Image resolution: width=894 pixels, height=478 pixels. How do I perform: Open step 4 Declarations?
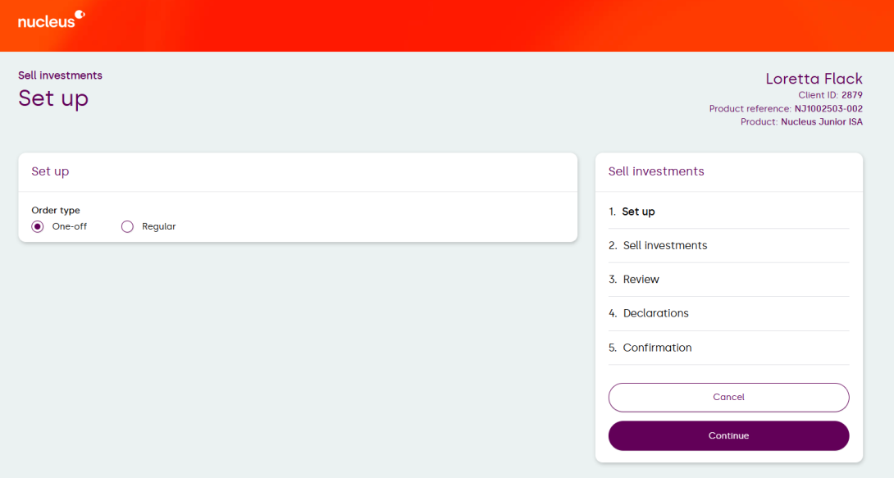click(655, 313)
